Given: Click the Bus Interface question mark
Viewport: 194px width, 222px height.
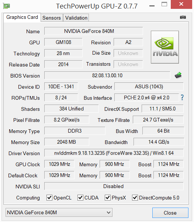Looking at the screenshot, I should click(182, 98).
